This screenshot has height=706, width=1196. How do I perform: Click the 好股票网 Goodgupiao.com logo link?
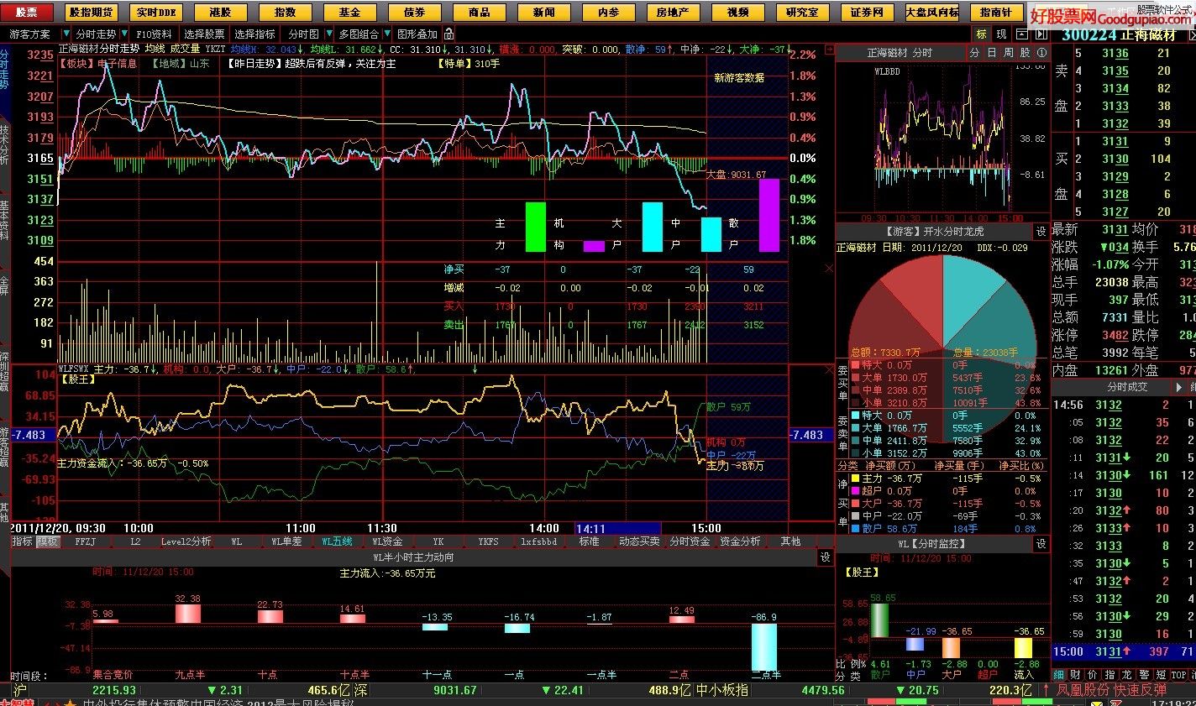(x=1112, y=16)
